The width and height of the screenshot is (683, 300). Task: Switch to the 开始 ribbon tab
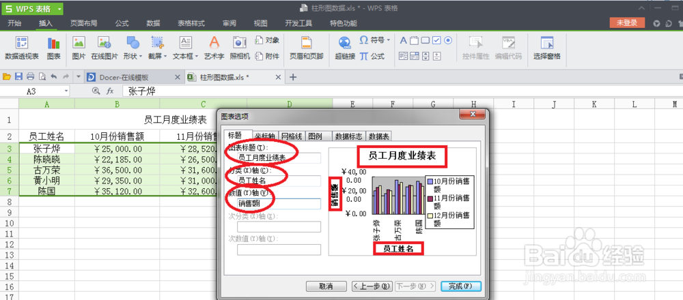pos(14,23)
